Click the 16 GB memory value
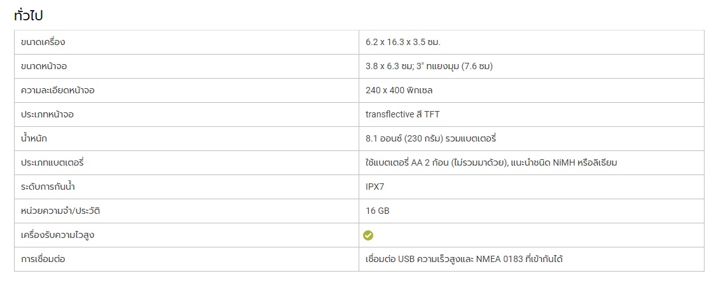 coord(377,211)
